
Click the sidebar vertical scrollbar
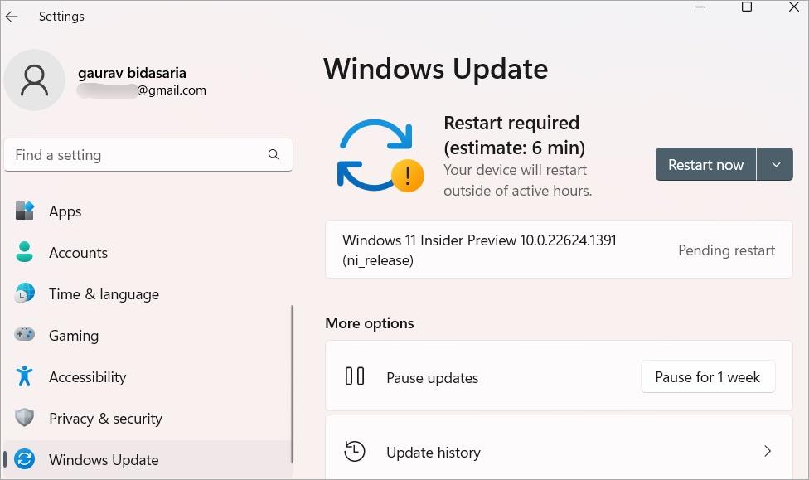point(292,384)
